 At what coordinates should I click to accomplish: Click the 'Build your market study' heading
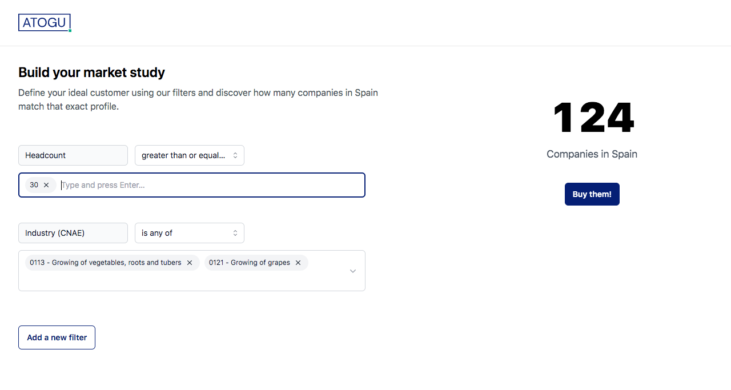[x=91, y=73]
